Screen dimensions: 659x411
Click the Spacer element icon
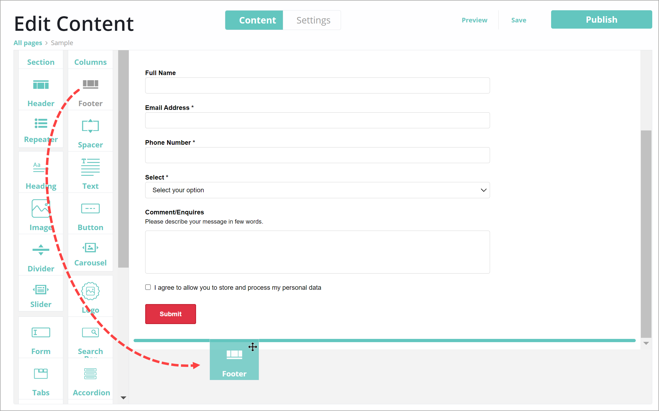click(x=90, y=126)
